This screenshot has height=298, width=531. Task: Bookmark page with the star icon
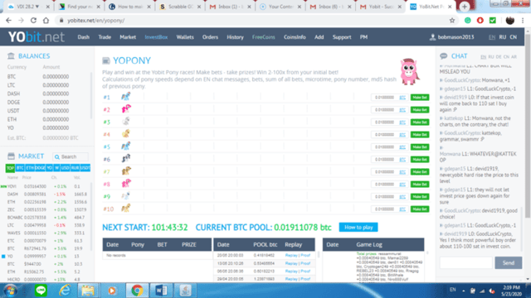[451, 21]
